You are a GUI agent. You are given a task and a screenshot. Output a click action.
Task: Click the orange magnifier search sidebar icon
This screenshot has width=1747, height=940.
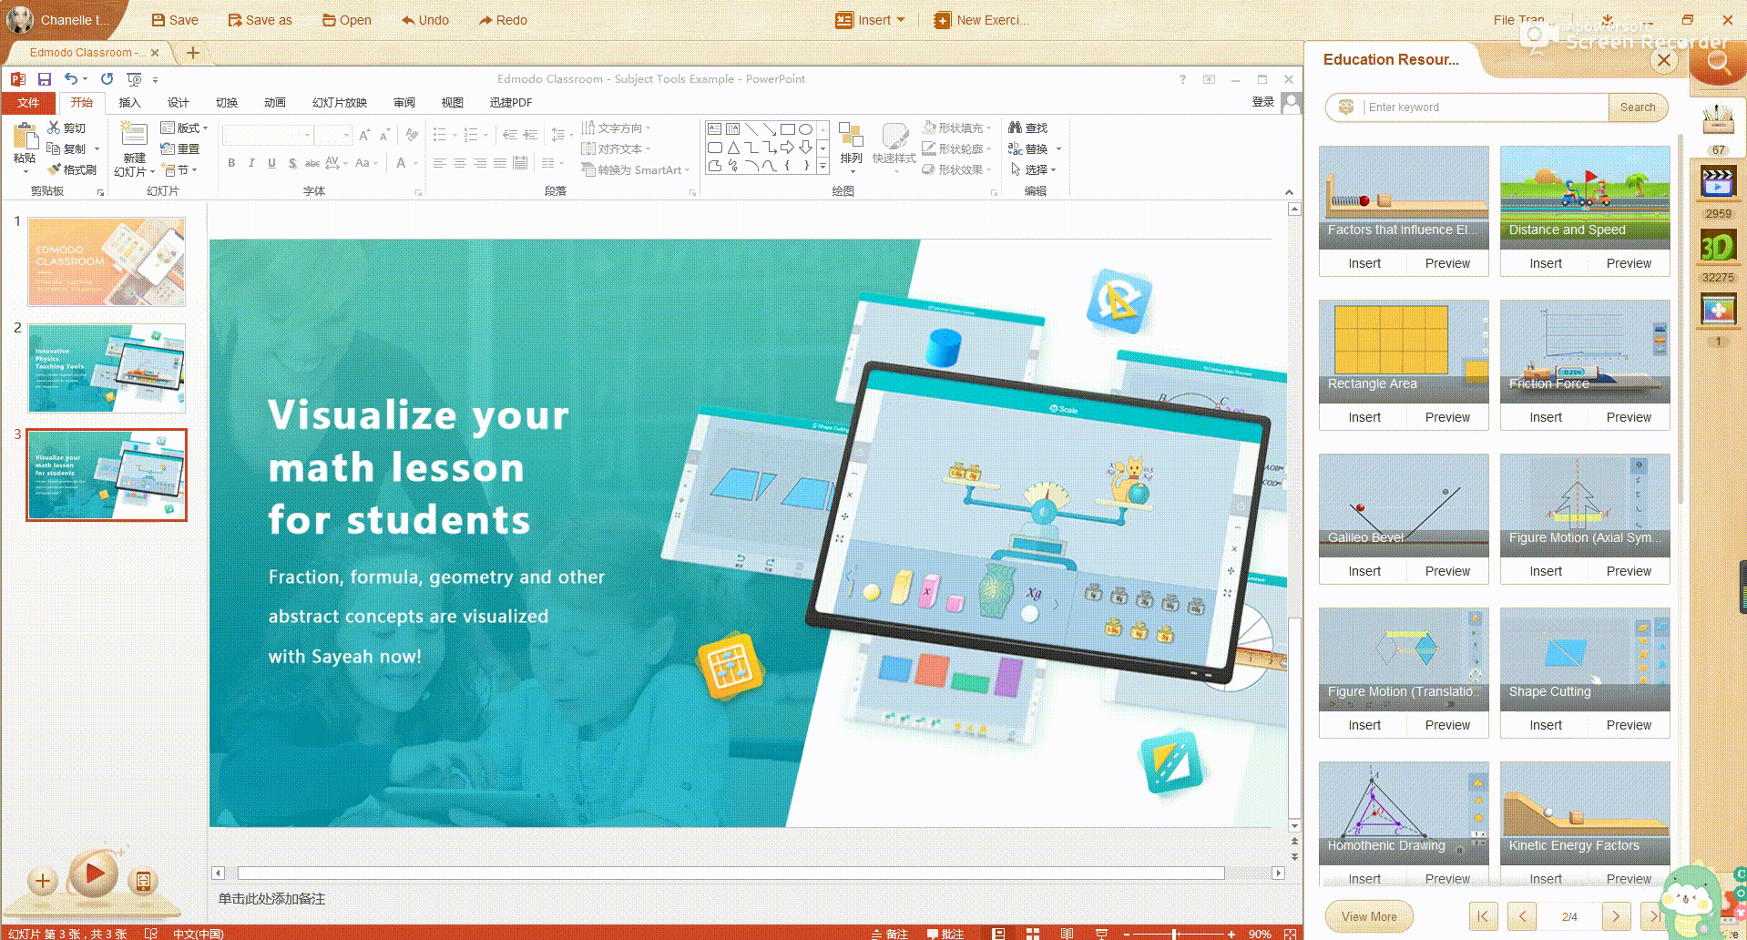1719,62
